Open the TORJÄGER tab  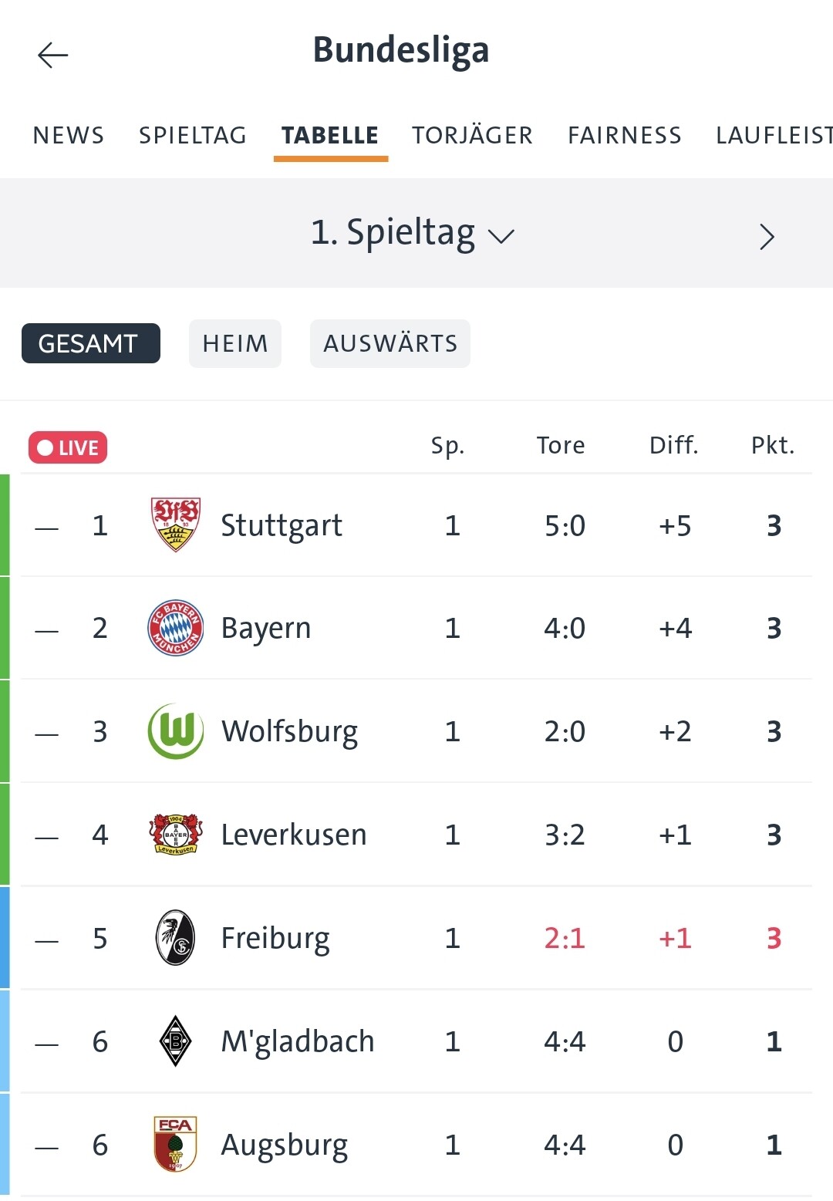pos(472,136)
